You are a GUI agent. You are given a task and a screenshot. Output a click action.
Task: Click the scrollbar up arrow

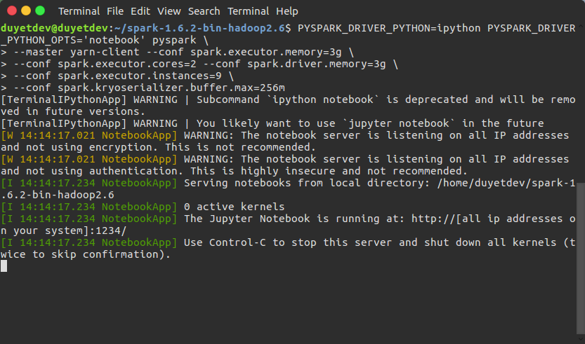581,27
